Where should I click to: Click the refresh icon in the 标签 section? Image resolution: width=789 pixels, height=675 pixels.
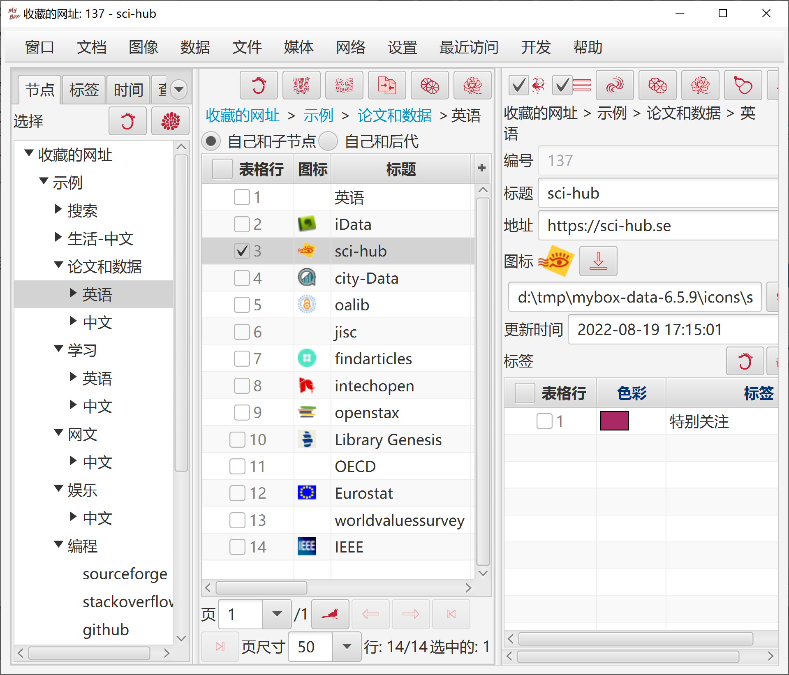tap(745, 361)
